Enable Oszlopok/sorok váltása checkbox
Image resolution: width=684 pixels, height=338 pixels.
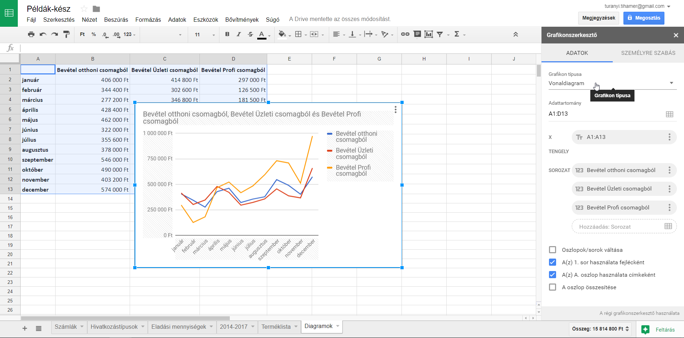tap(553, 250)
